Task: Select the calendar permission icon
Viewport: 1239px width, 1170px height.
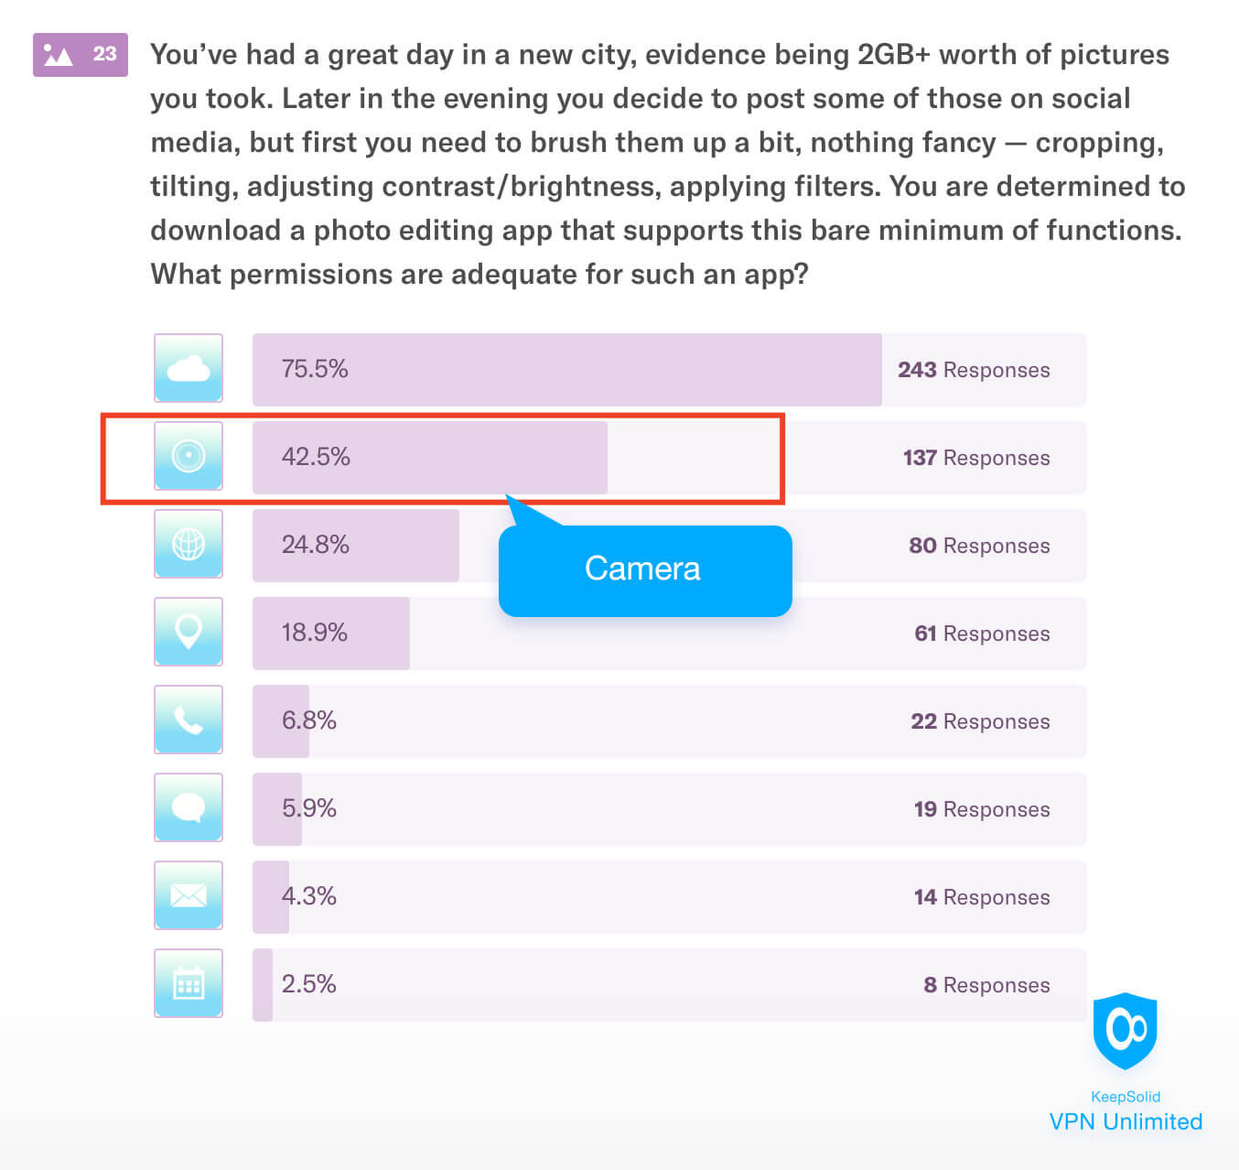Action: (189, 983)
